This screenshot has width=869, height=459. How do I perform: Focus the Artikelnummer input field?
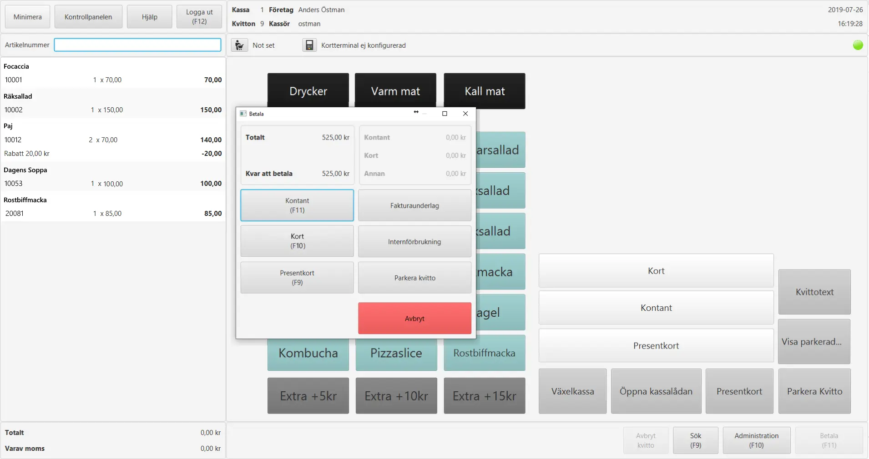tap(137, 45)
